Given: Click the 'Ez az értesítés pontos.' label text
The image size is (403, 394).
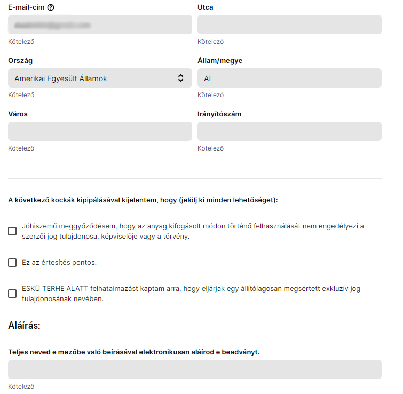Looking at the screenshot, I should pos(59,263).
